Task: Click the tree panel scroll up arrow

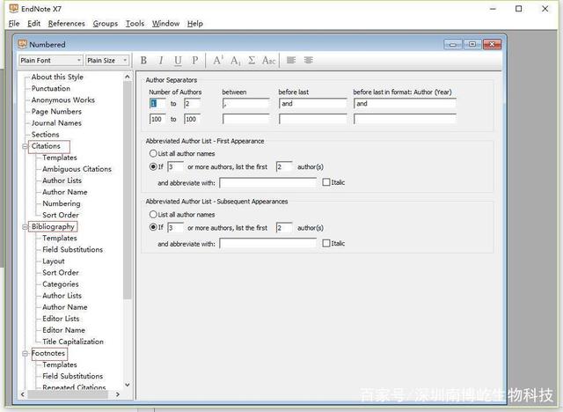Action: pyautogui.click(x=127, y=77)
